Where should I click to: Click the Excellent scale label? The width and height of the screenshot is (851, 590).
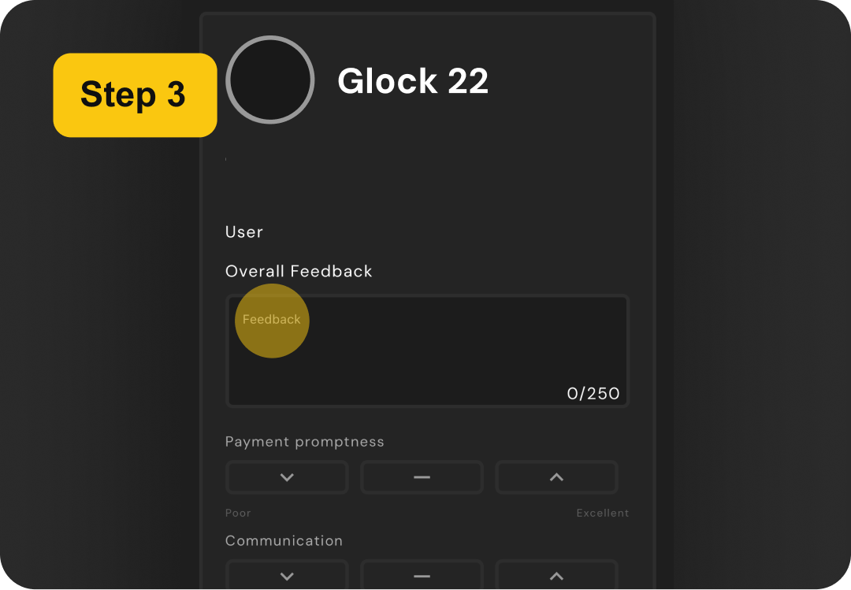pyautogui.click(x=602, y=513)
